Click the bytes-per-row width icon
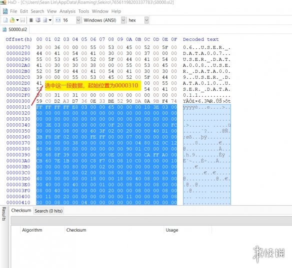 coord(58,20)
